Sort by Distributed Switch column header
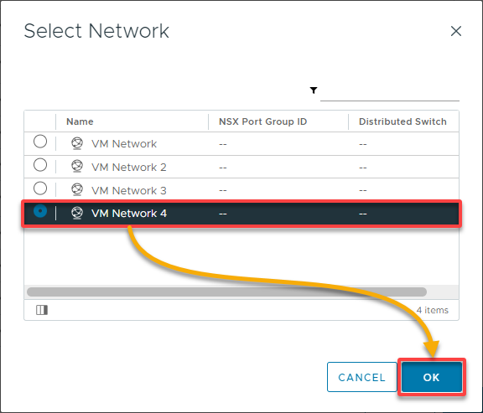The height and width of the screenshot is (413, 483). tap(402, 121)
